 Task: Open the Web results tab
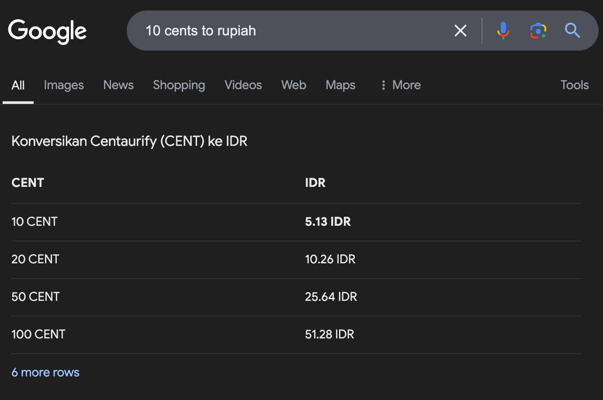pyautogui.click(x=294, y=85)
